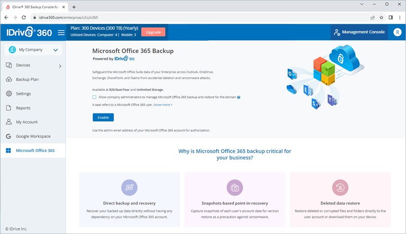This screenshot has width=406, height=234.
Task: Click the Enable button
Action: tap(103, 117)
